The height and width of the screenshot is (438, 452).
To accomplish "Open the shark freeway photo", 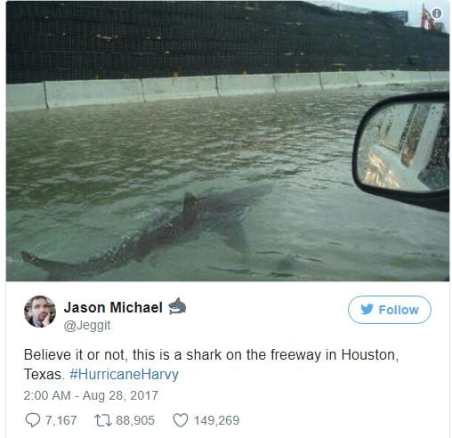I will point(228,141).
